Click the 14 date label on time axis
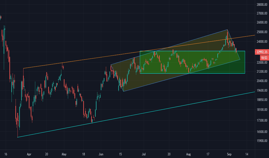The height and width of the screenshot is (158, 269). pyautogui.click(x=247, y=154)
